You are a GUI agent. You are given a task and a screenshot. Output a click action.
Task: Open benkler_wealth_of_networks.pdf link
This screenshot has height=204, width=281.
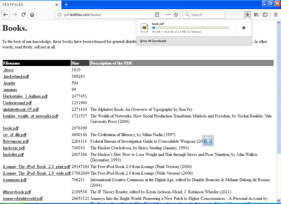[x=30, y=116]
